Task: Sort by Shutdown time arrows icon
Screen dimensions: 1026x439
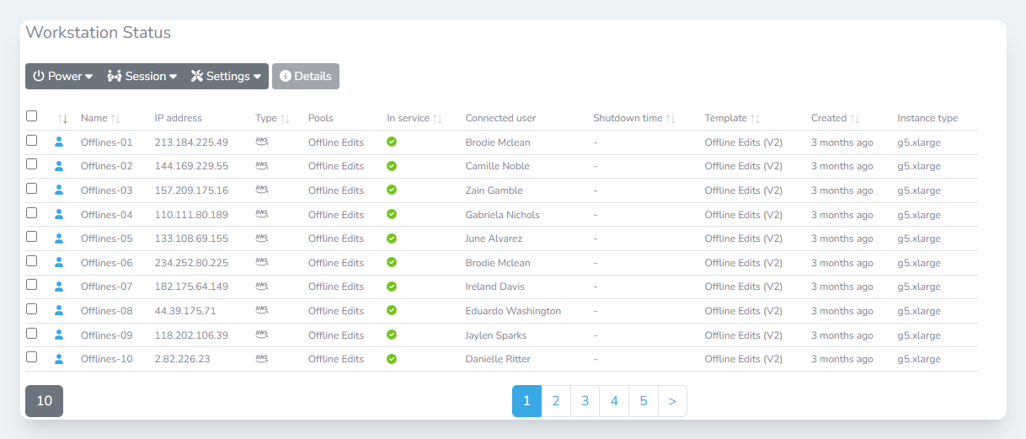Action: 671,119
